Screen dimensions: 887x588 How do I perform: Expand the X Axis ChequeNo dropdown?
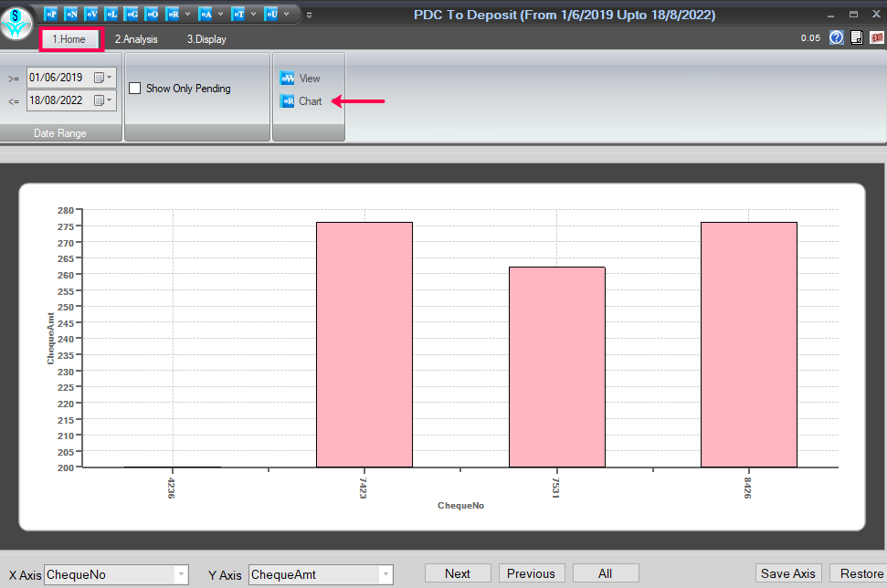tap(181, 574)
